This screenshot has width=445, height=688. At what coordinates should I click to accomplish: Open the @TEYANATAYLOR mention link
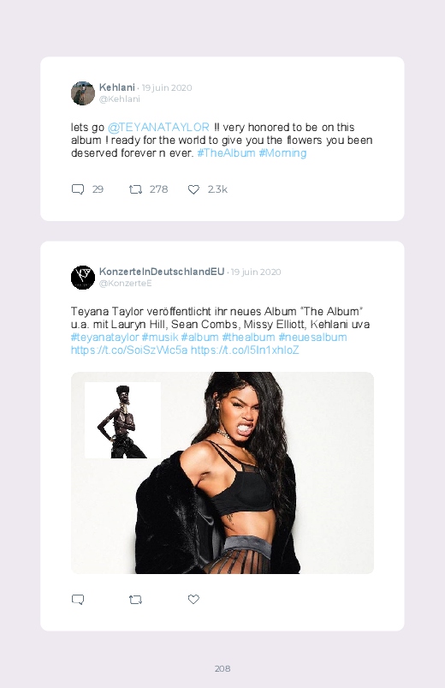tap(158, 128)
